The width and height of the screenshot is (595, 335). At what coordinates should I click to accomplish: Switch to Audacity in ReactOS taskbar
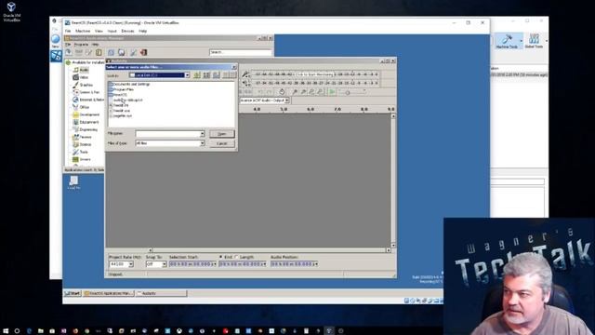(161, 293)
